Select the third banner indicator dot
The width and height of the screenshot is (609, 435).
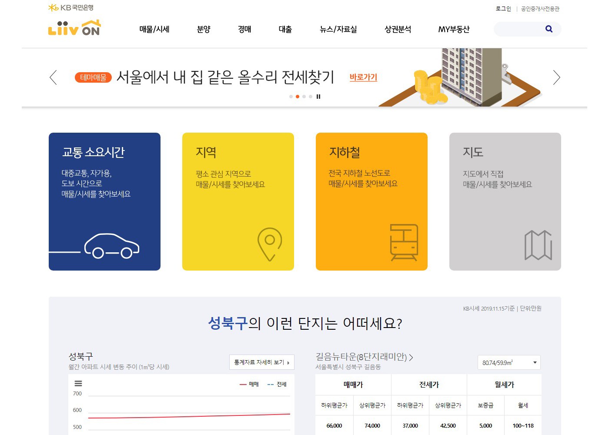[x=304, y=97]
